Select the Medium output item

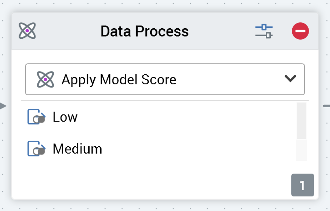coord(77,149)
